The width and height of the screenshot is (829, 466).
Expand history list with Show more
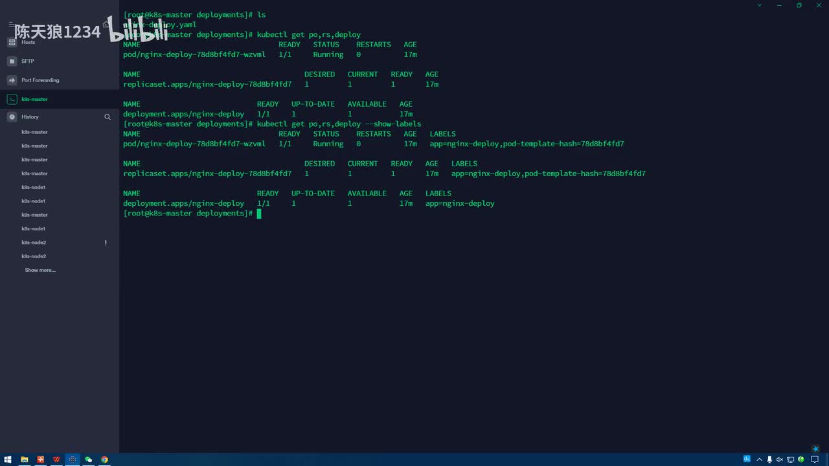[40, 271]
